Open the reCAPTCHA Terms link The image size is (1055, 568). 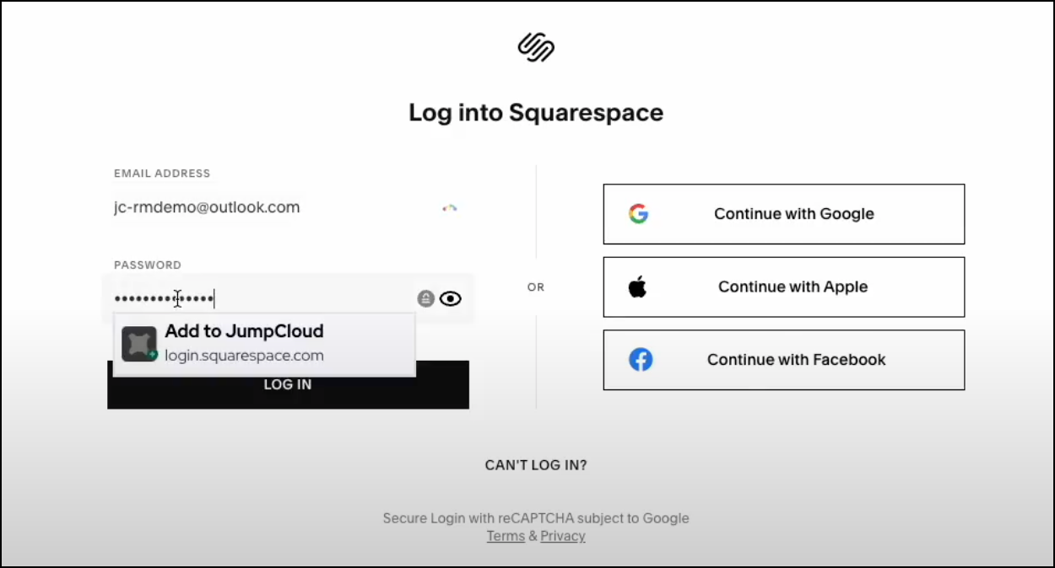(506, 536)
